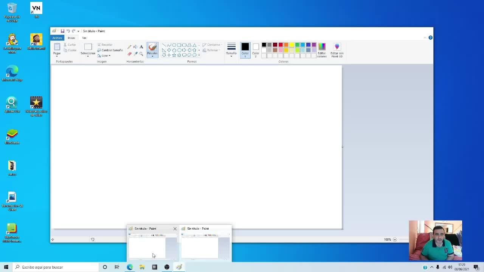Open Paint help question mark icon
Viewport: 484px width, 272px height.
click(x=430, y=38)
